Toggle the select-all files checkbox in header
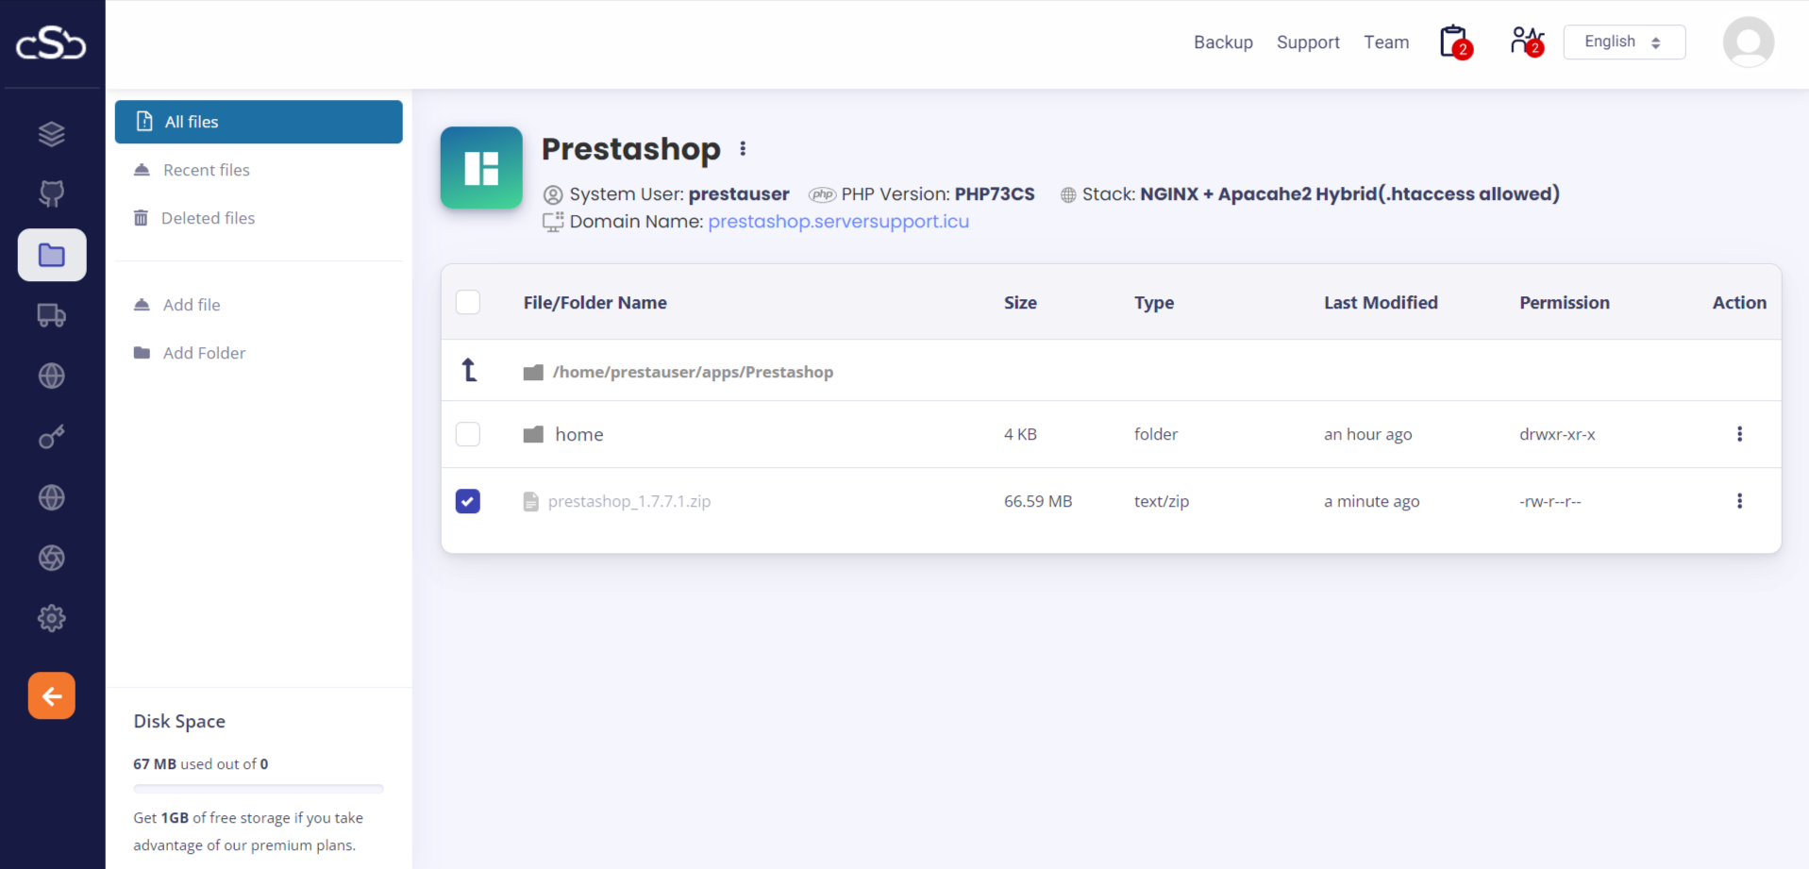This screenshot has width=1809, height=869. click(468, 303)
